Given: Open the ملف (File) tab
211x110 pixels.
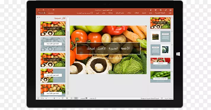Looking at the screenshot, I should click(x=170, y=13).
